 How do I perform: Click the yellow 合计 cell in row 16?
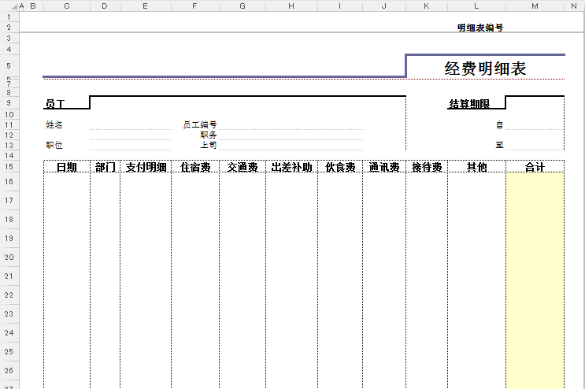[x=535, y=182]
